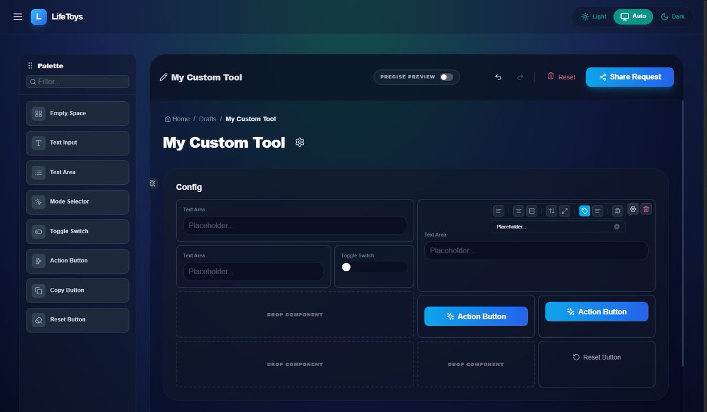Screen dimensions: 707x412
Task: Toggle the Precise Preview switch
Action: (x=447, y=77)
